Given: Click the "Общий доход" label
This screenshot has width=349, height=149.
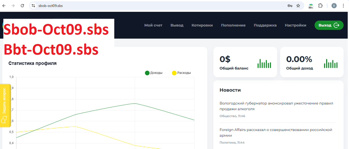Looking at the screenshot, I should click(300, 68).
